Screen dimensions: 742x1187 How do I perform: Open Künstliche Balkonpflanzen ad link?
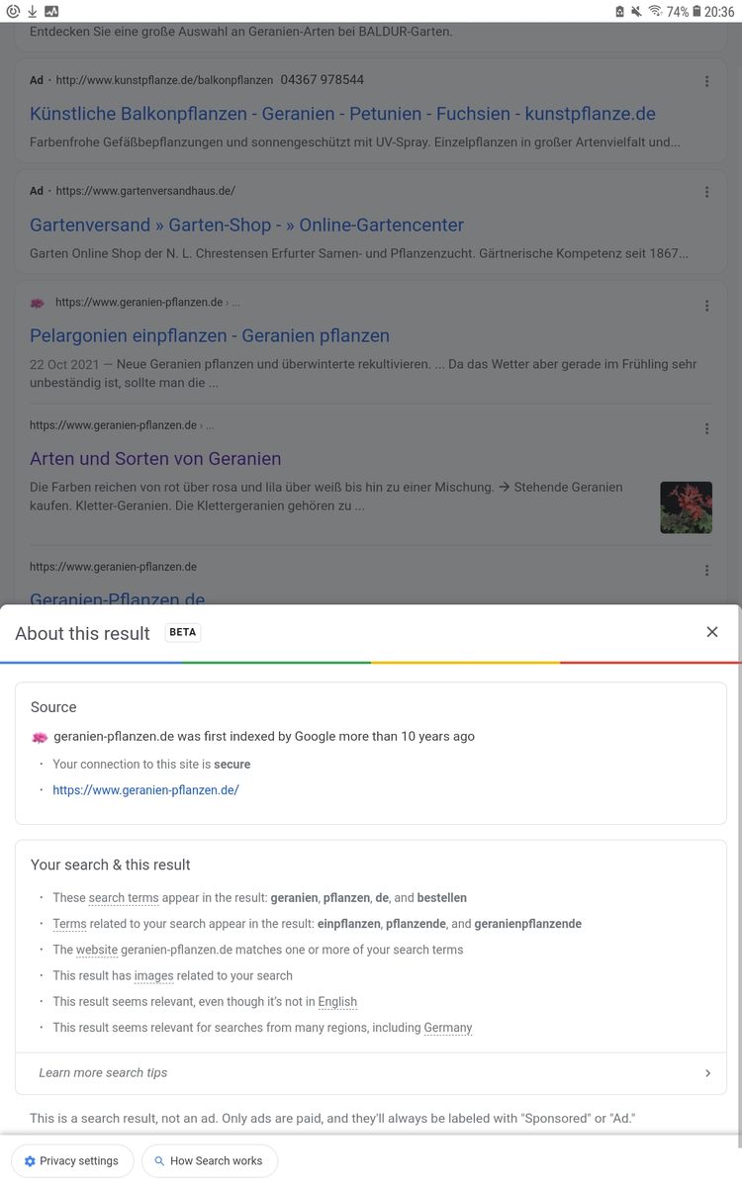[x=342, y=114]
